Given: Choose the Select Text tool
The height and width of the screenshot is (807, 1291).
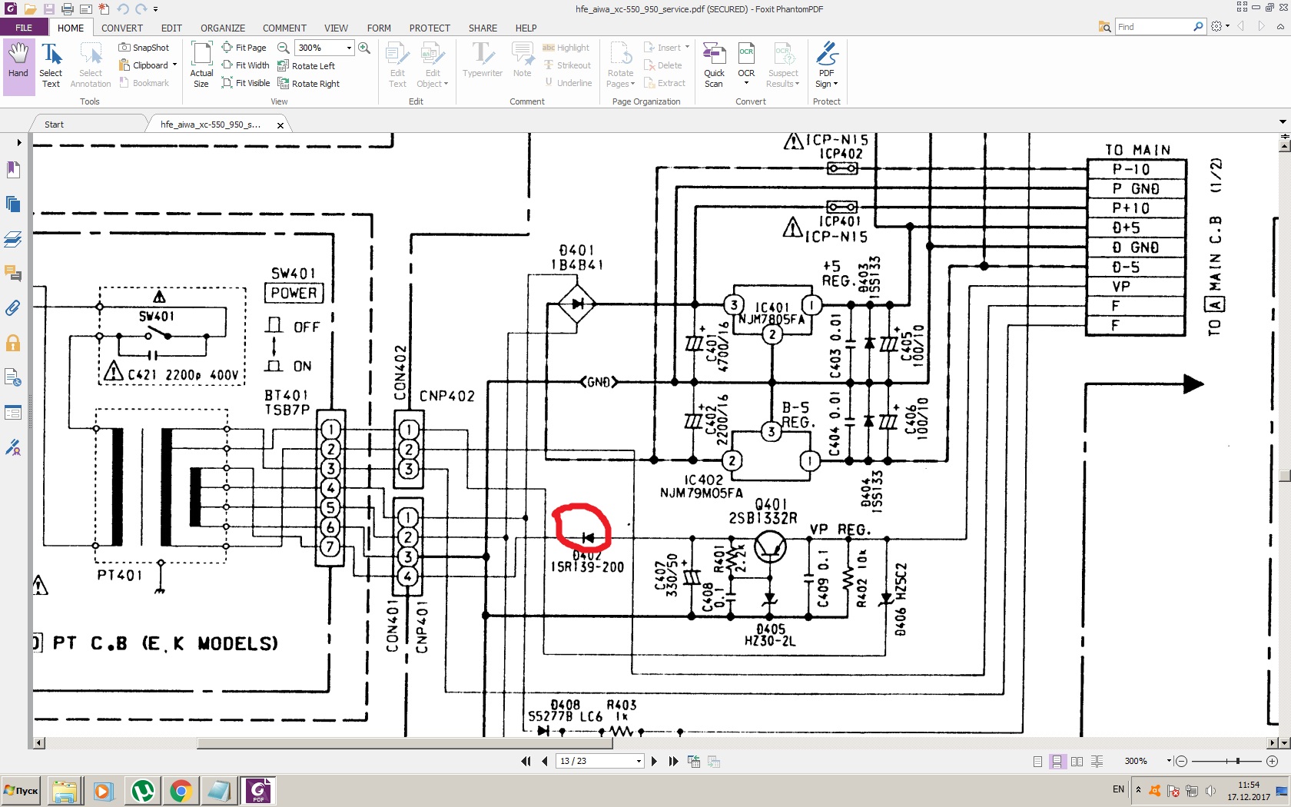Looking at the screenshot, I should click(x=51, y=66).
